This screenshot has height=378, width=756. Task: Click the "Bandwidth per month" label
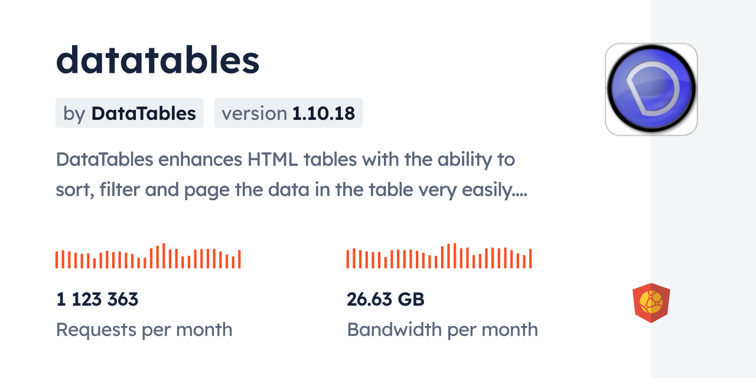click(x=442, y=330)
